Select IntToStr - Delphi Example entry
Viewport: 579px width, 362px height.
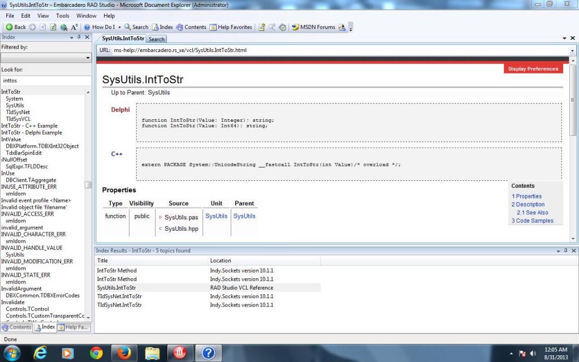pyautogui.click(x=32, y=132)
